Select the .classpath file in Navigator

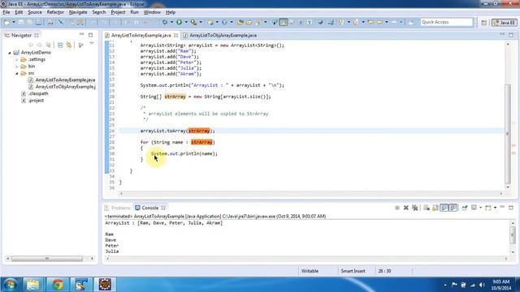[x=35, y=94]
